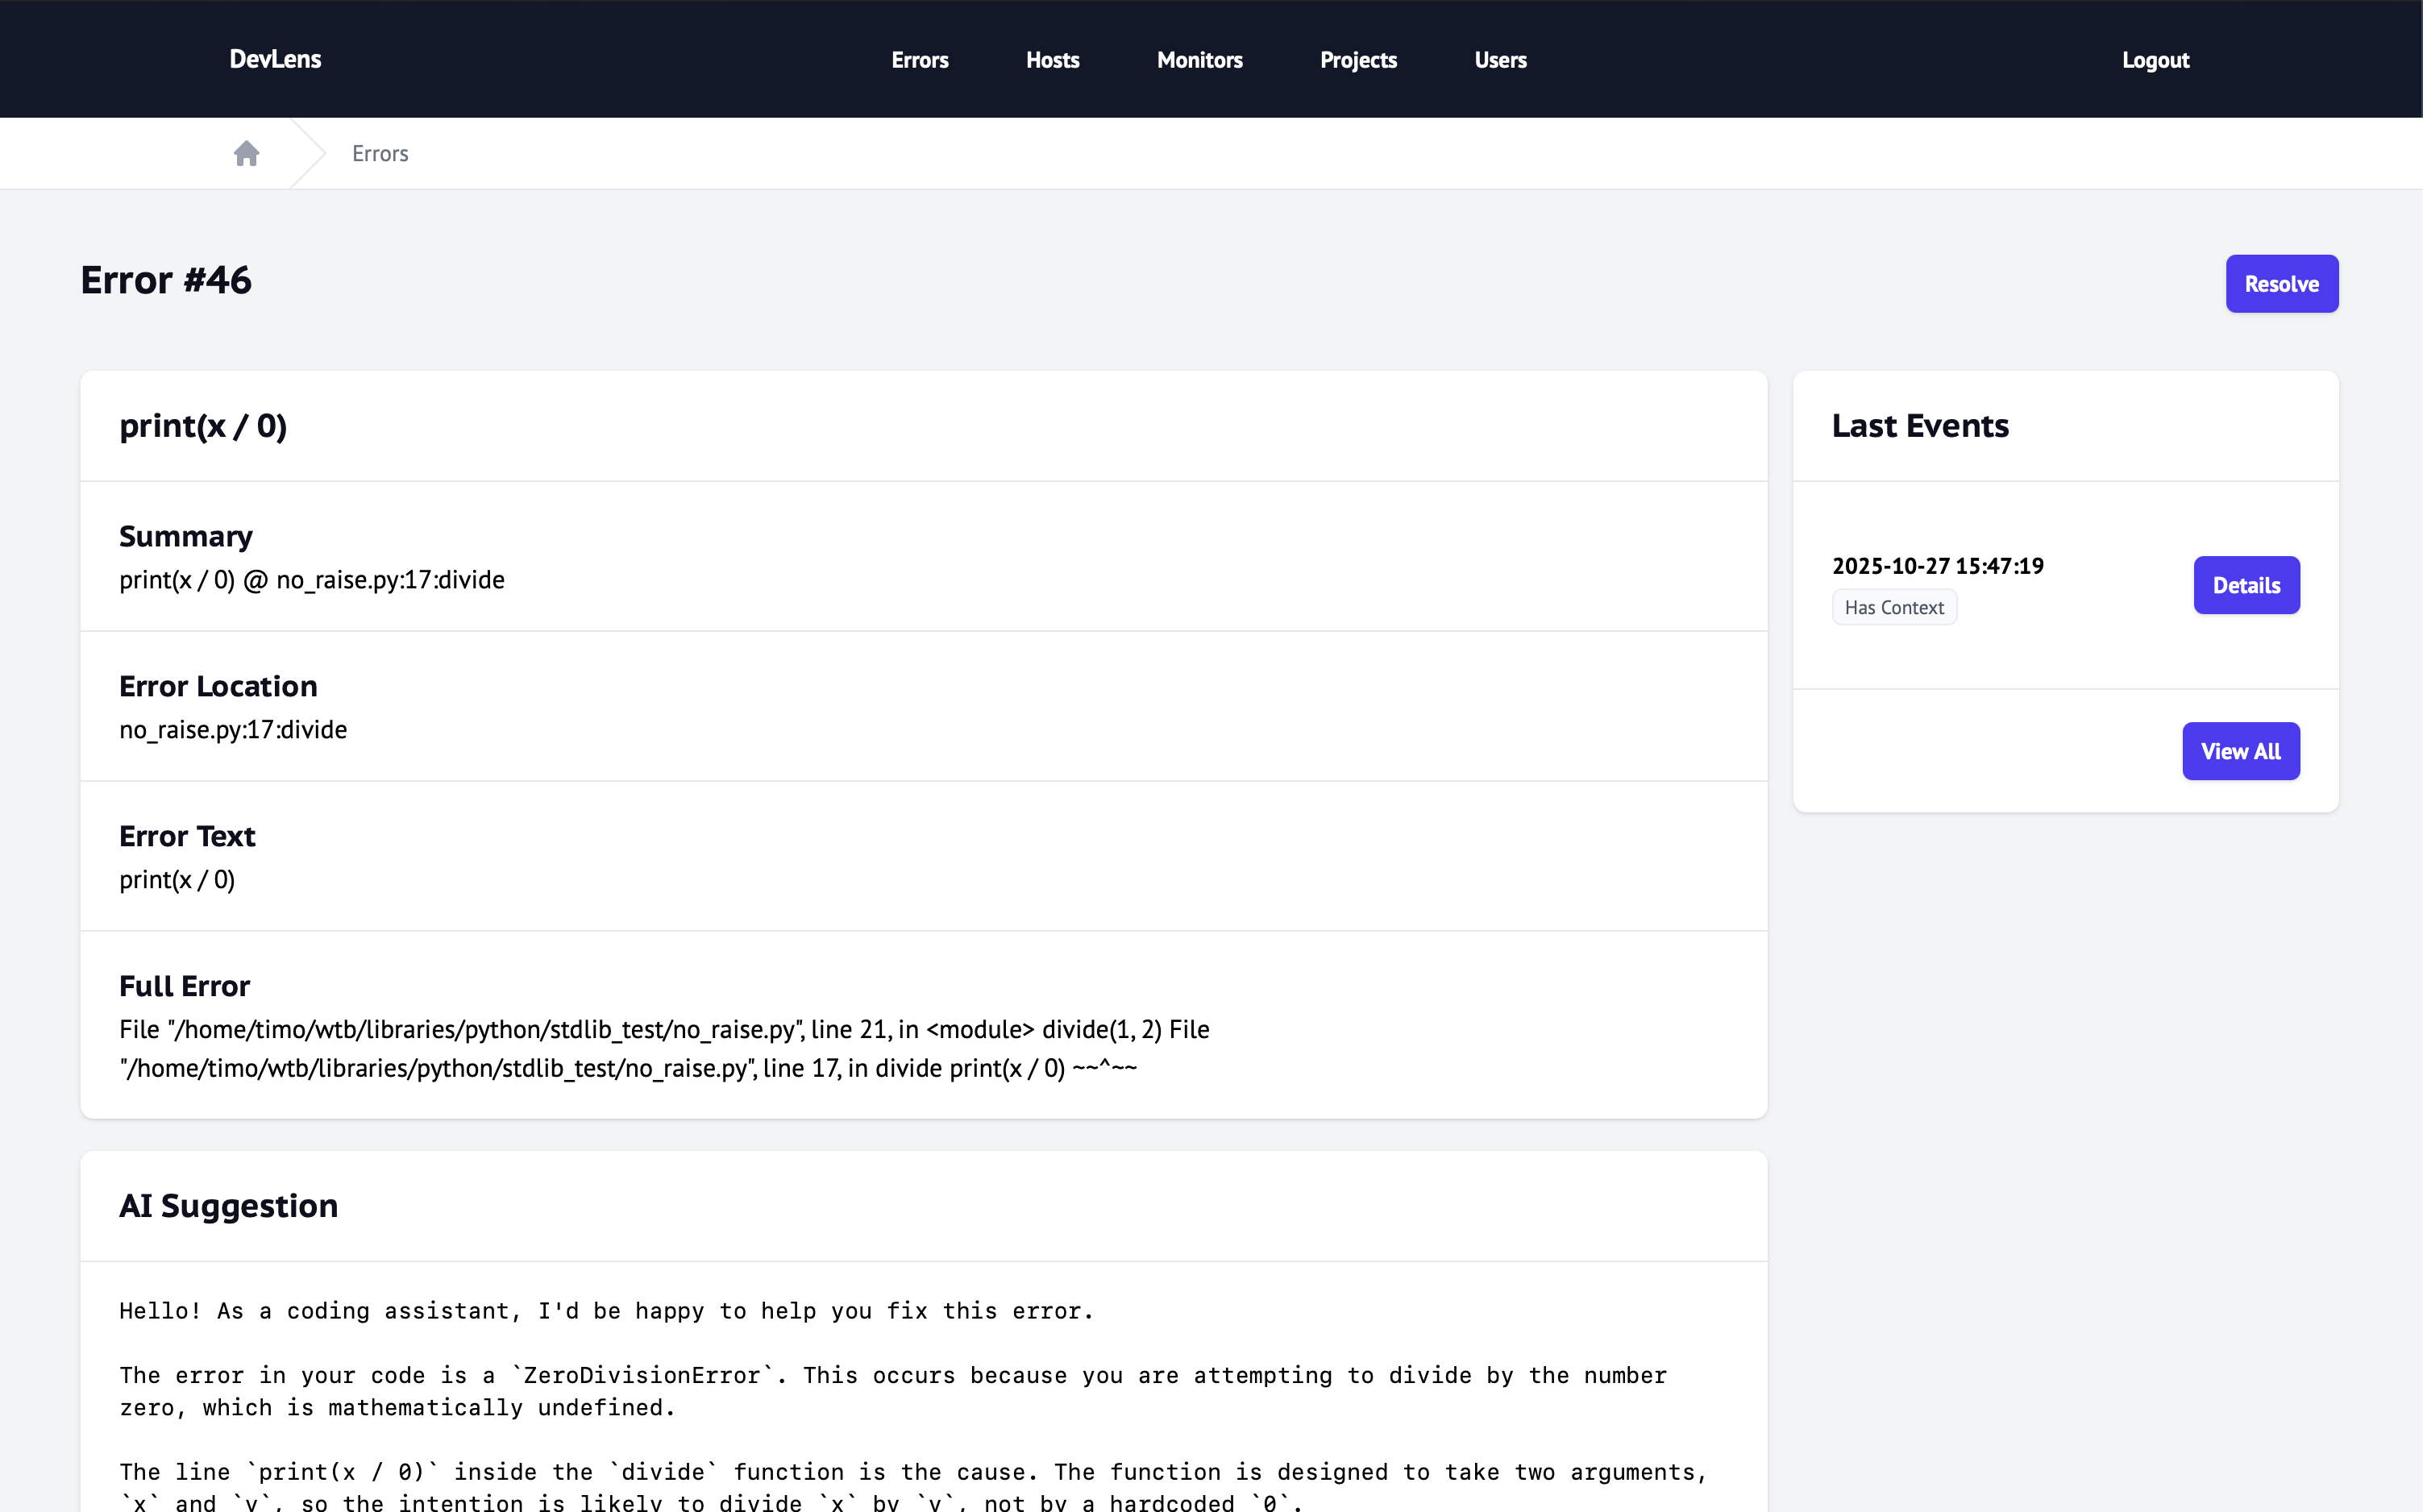Screen dimensions: 2423x1512
Task: Open Details for the 2025-10-27 event
Action: coord(2246,585)
